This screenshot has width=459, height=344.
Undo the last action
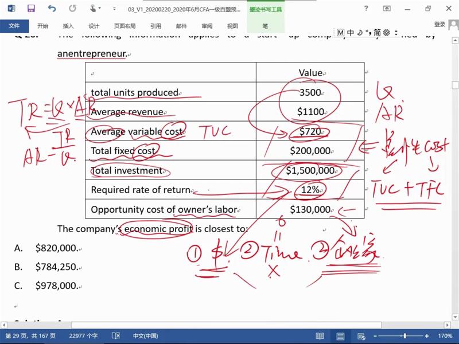[x=52, y=9]
